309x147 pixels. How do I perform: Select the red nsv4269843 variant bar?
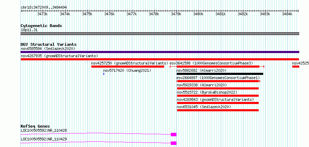pos(218,103)
